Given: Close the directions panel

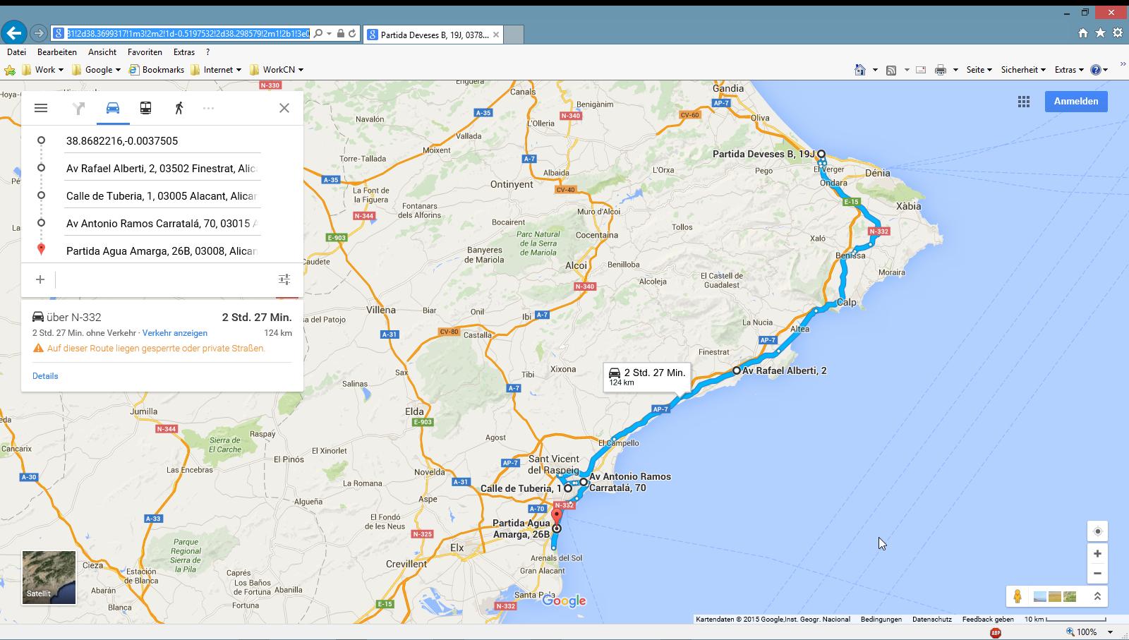Looking at the screenshot, I should pos(284,108).
